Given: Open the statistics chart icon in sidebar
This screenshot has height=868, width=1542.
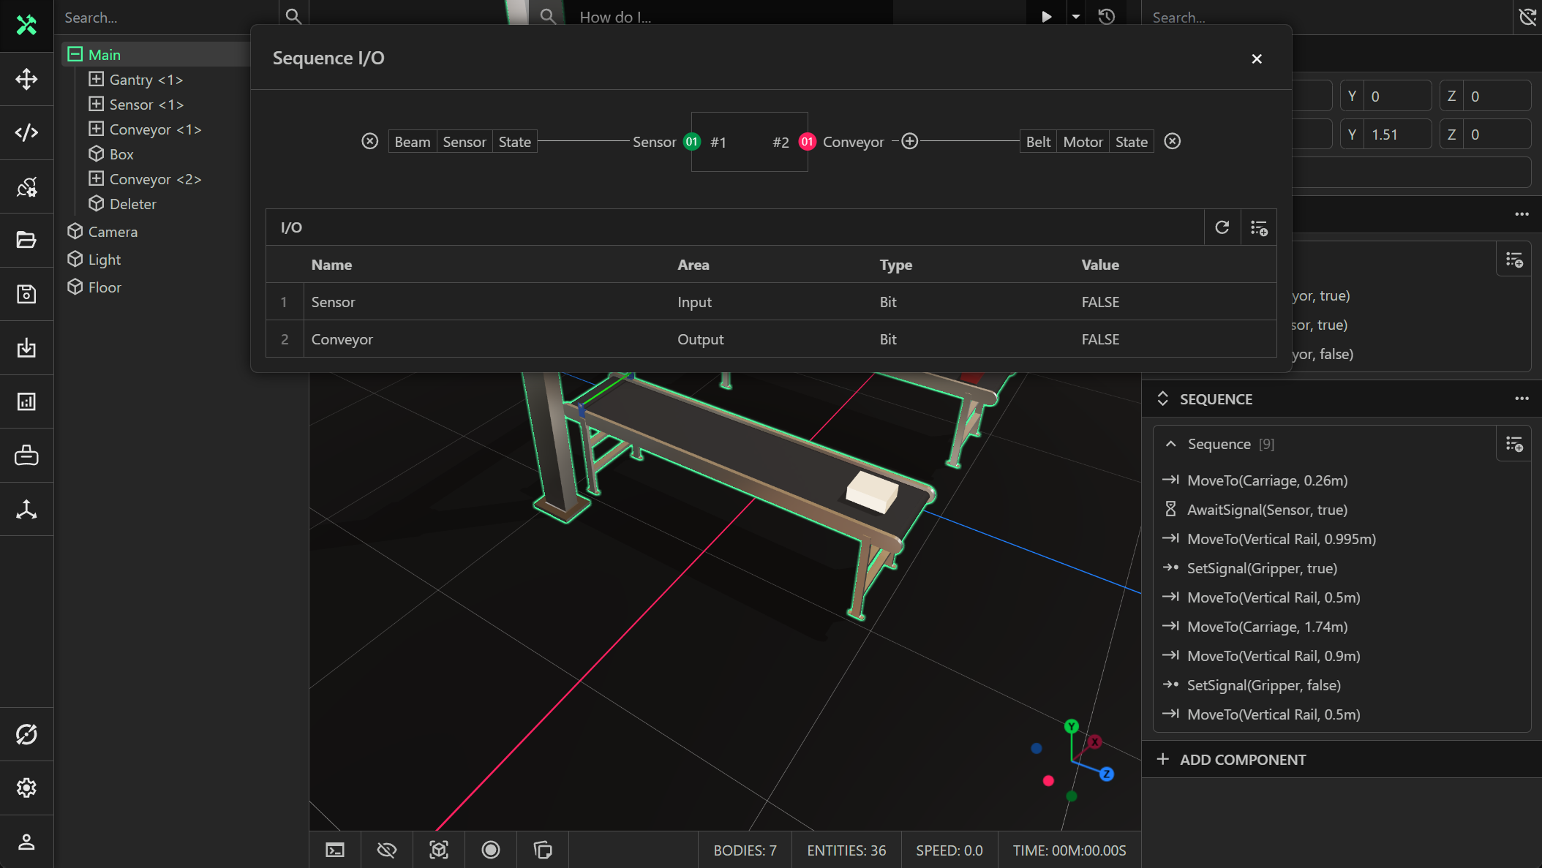Looking at the screenshot, I should point(26,401).
